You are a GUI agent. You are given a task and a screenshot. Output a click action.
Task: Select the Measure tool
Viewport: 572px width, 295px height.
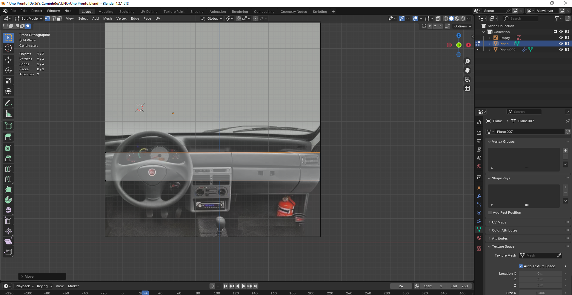point(8,114)
